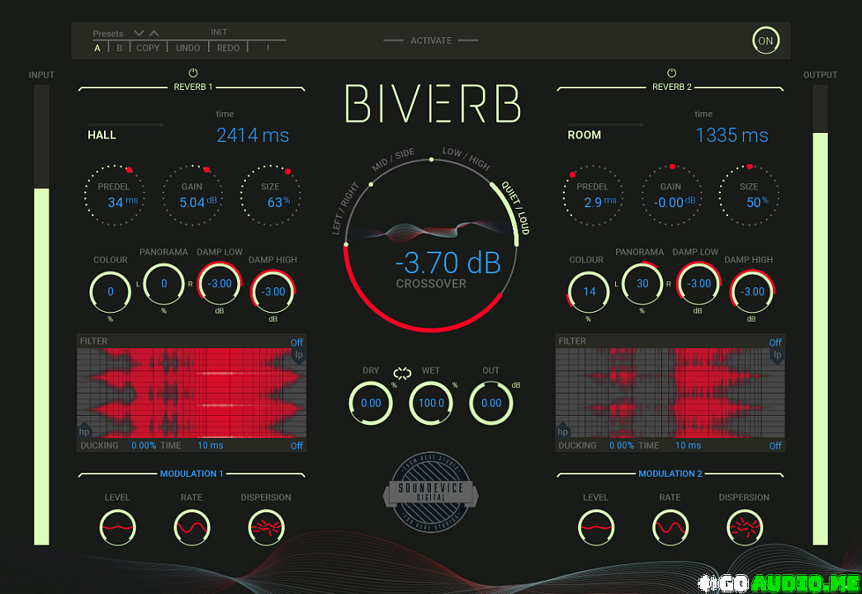Click the REDO button
Viewport: 862px width, 594px height.
coord(228,49)
